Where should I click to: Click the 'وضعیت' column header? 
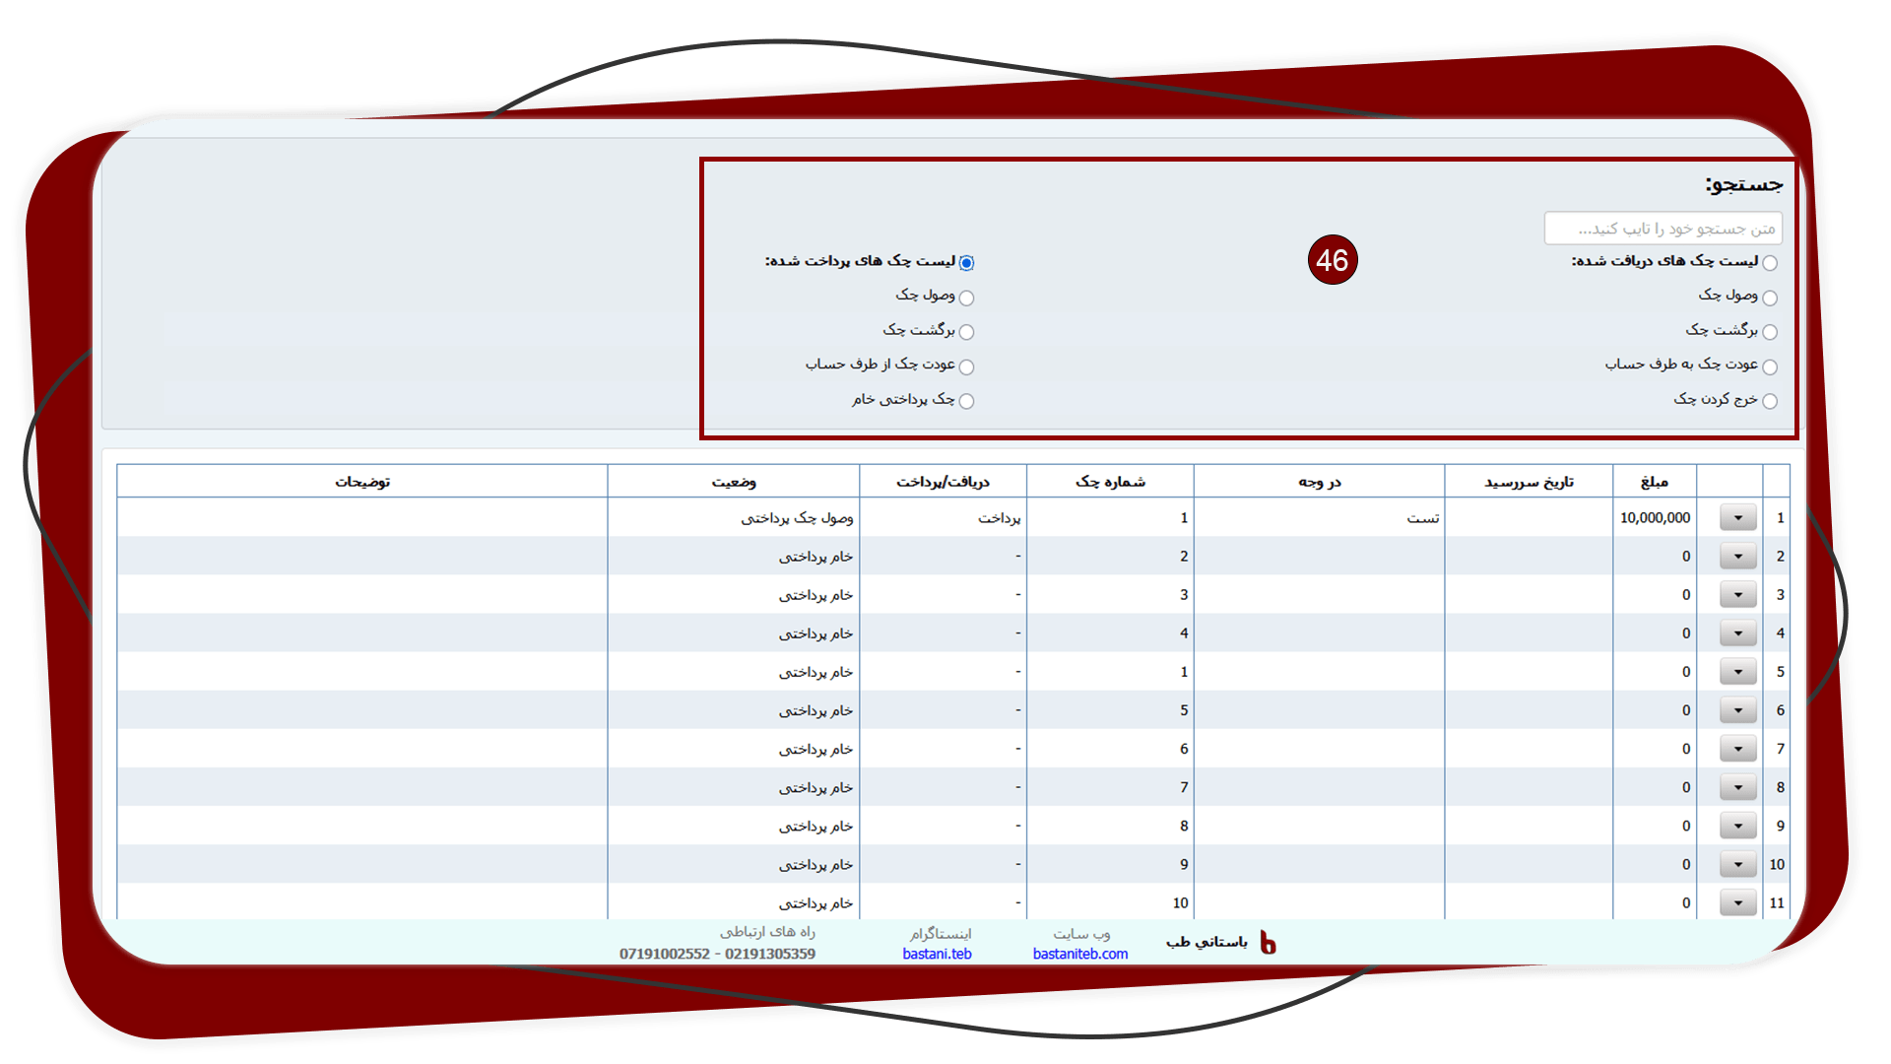734,481
